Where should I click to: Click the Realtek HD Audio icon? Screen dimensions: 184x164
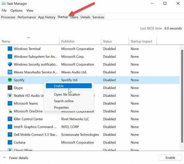point(10,96)
